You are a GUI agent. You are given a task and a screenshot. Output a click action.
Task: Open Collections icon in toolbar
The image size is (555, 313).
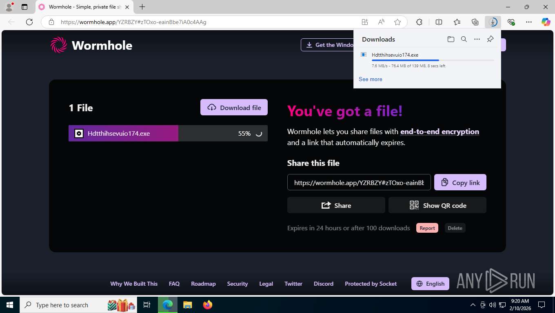[475, 22]
